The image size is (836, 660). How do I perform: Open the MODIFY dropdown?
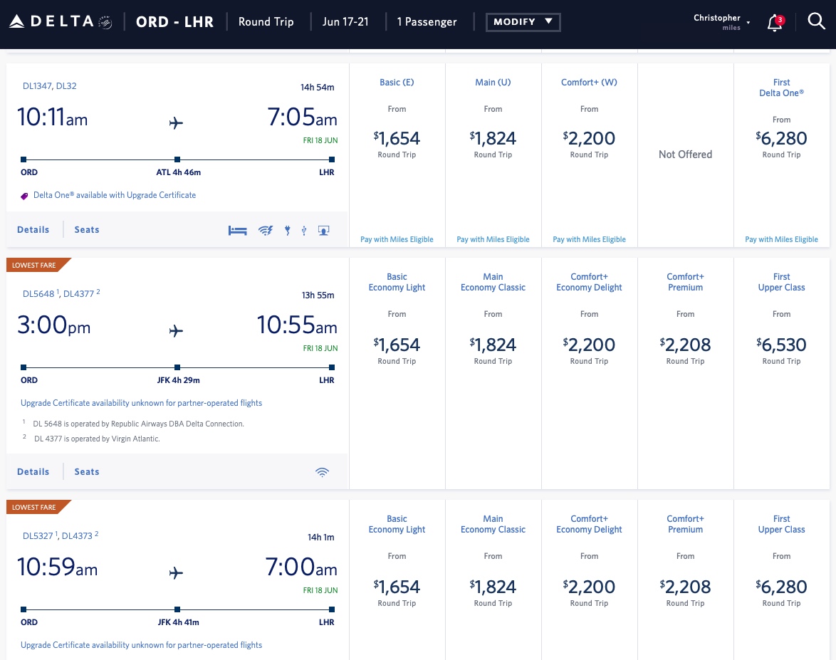pyautogui.click(x=523, y=22)
